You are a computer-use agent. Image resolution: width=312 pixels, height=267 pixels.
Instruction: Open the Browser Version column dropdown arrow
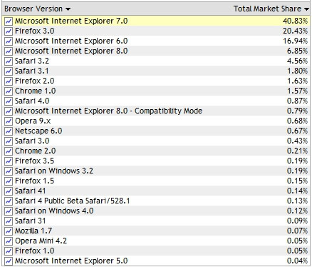pos(68,9)
